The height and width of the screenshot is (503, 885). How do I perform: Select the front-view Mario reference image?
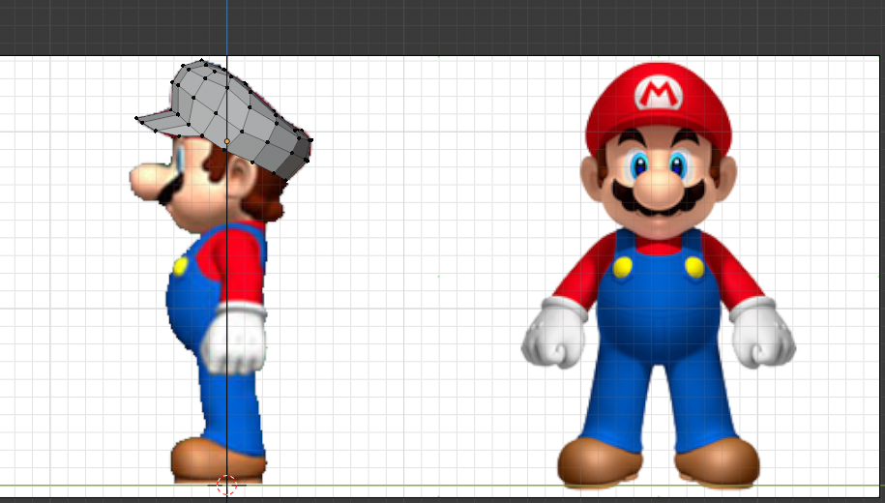[x=659, y=275]
